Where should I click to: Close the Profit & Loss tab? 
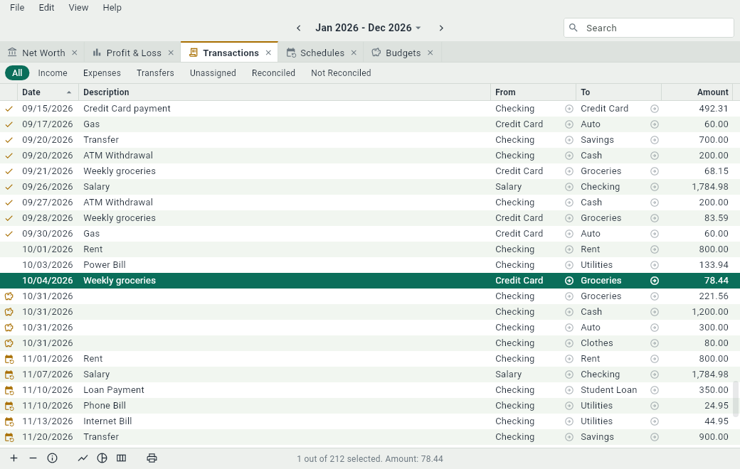tap(171, 53)
